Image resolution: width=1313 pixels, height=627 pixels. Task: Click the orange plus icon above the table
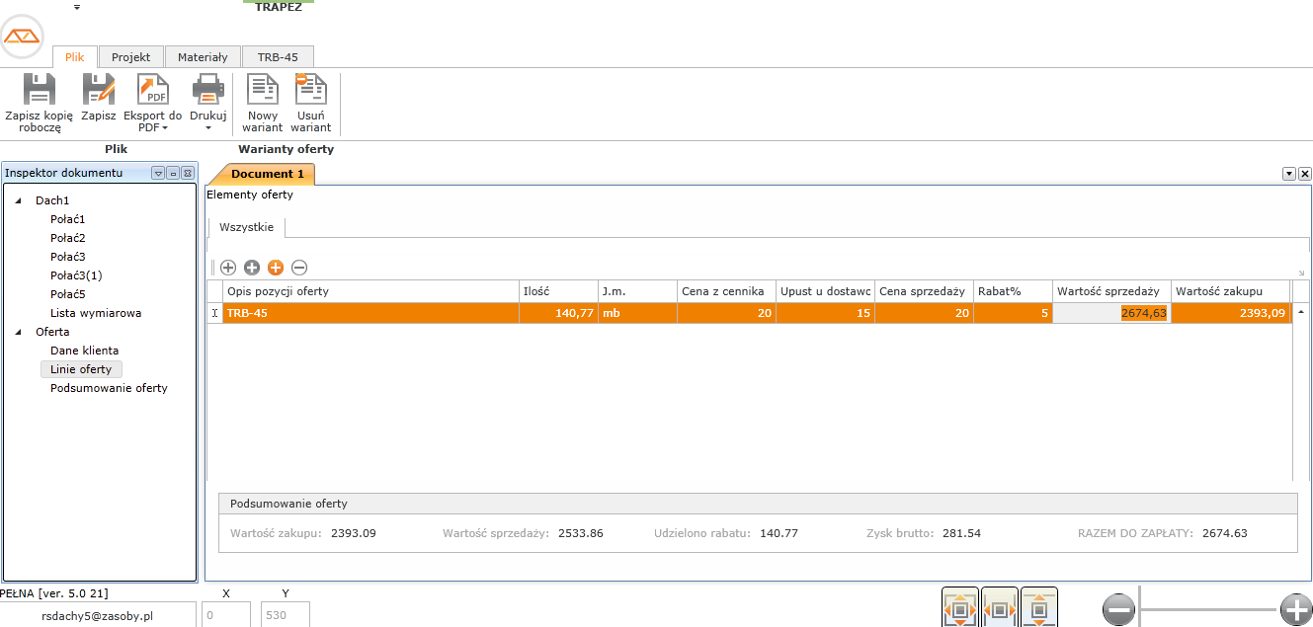(276, 268)
